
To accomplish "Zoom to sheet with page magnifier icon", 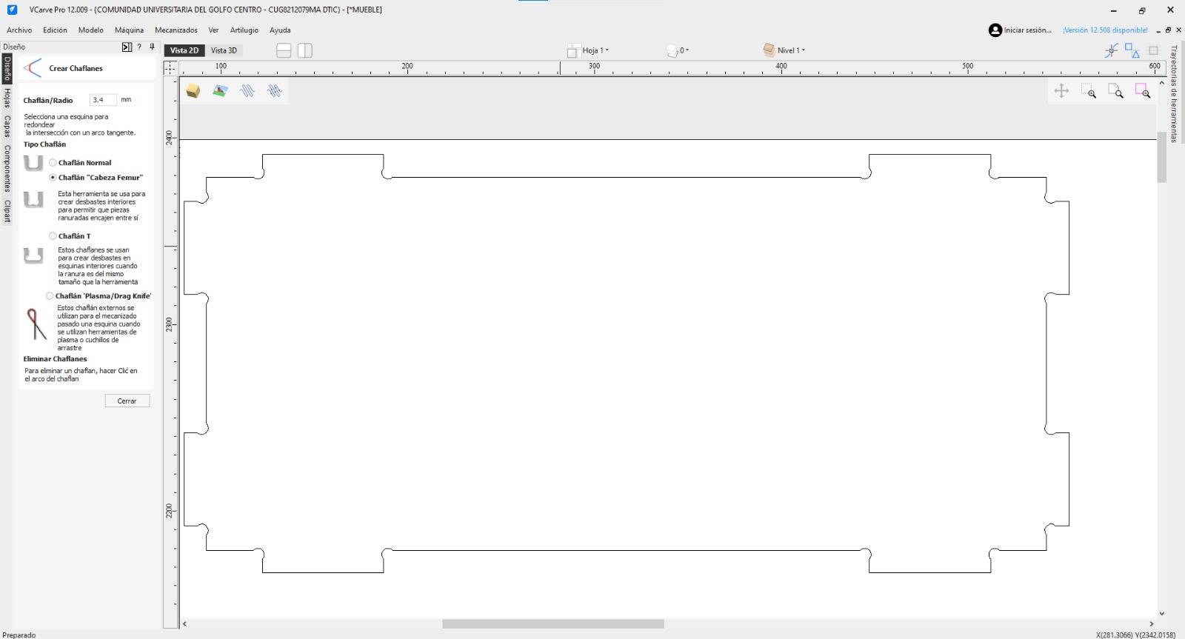I will [x=1115, y=91].
